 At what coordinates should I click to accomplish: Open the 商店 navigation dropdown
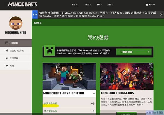coord(88,5)
